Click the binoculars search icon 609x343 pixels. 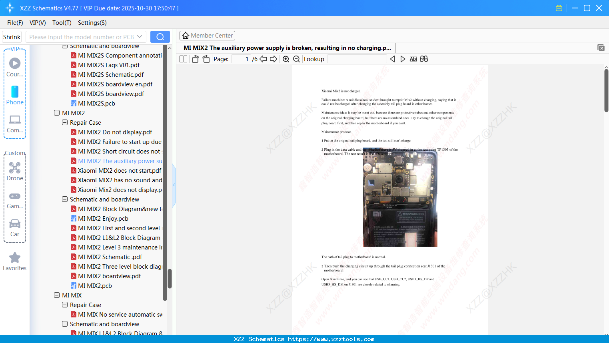424,59
